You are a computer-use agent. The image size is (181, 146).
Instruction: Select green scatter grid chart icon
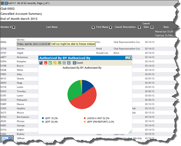coord(60,63)
